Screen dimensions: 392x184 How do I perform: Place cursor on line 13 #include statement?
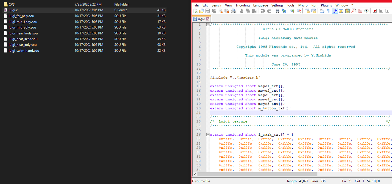pyautogui.click(x=235, y=77)
